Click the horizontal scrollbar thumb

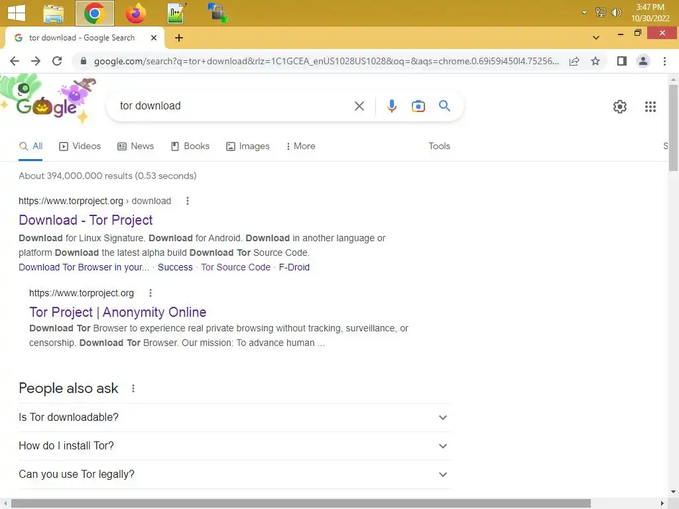click(301, 503)
